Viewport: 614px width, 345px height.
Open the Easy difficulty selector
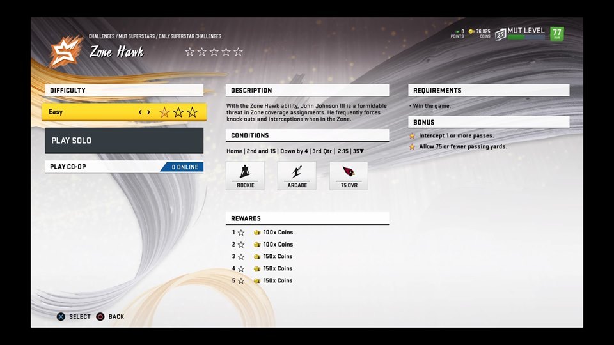tap(124, 112)
